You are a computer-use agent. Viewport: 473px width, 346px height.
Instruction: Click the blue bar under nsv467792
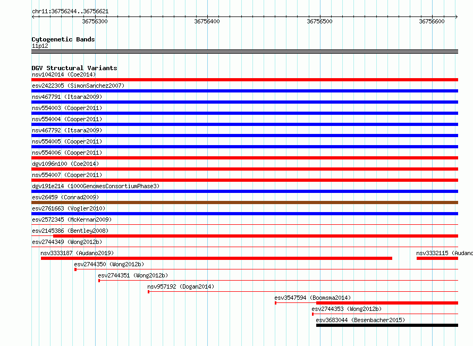244,136
